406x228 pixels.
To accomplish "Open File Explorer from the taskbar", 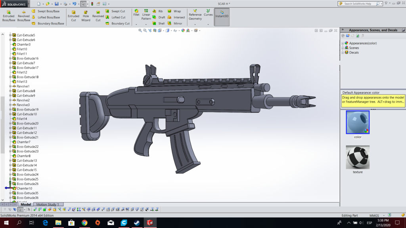I will click(58, 222).
